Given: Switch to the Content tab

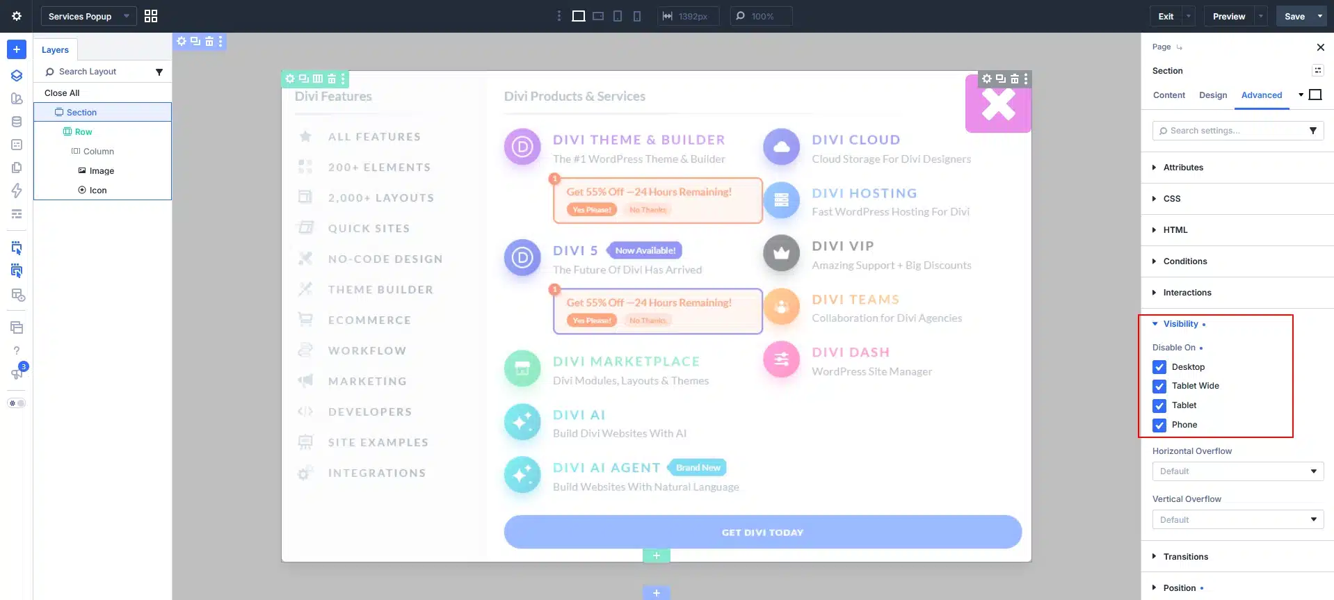Looking at the screenshot, I should pos(1169,95).
